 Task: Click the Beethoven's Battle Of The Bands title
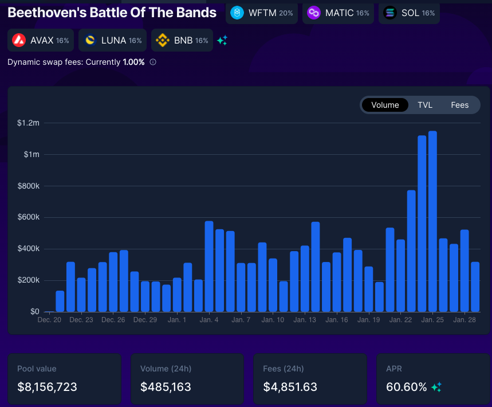(x=112, y=13)
